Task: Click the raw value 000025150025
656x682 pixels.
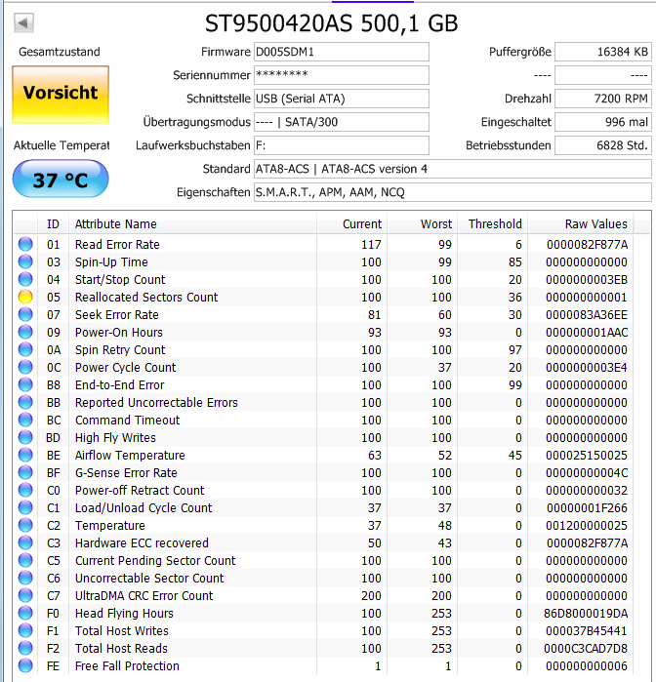Action: [x=587, y=455]
